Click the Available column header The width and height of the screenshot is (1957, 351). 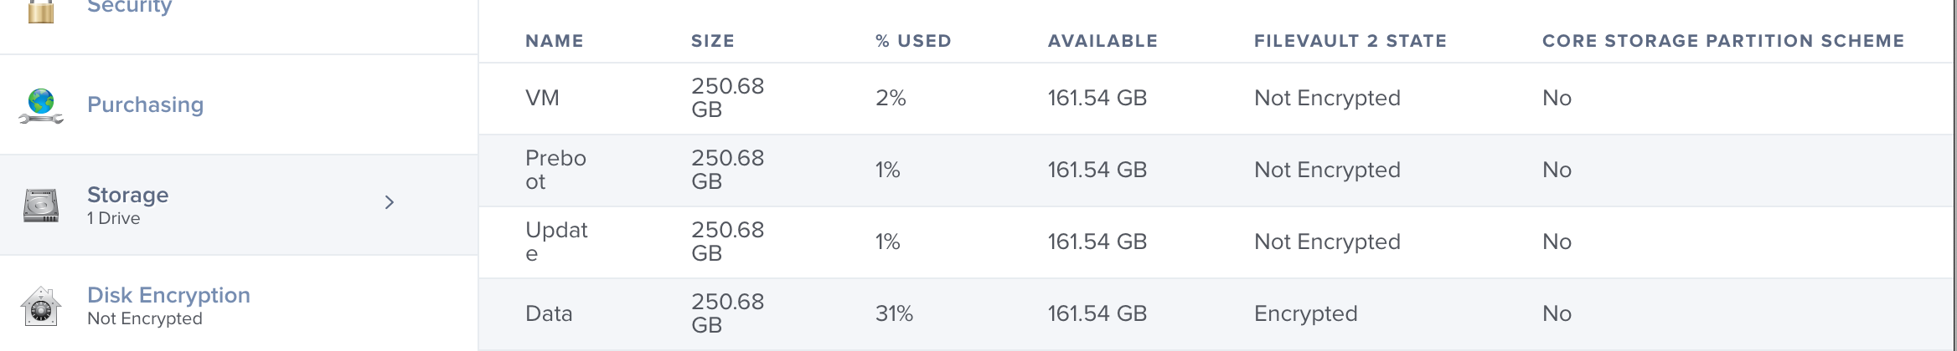(1102, 41)
